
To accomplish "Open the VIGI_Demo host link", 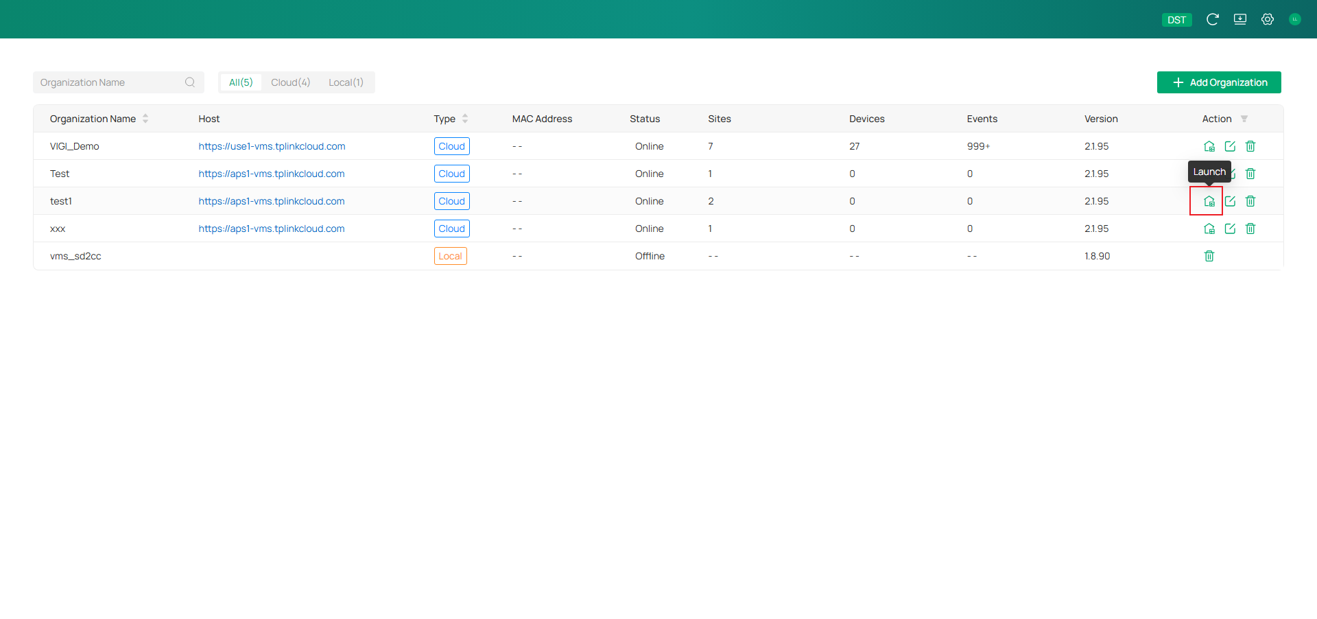I will (x=272, y=146).
